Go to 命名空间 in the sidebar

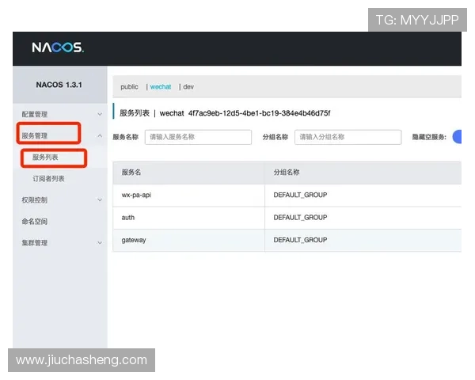pyautogui.click(x=35, y=222)
